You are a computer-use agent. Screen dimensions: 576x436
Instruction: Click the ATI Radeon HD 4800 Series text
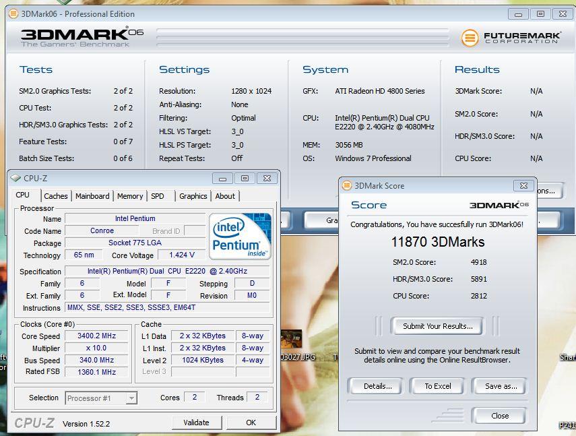coord(380,91)
